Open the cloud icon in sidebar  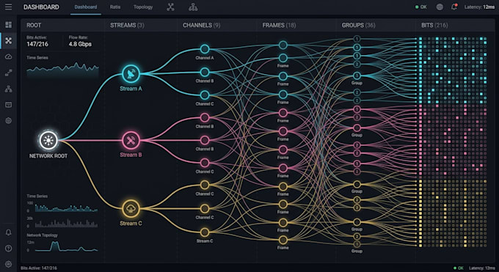tap(9, 56)
